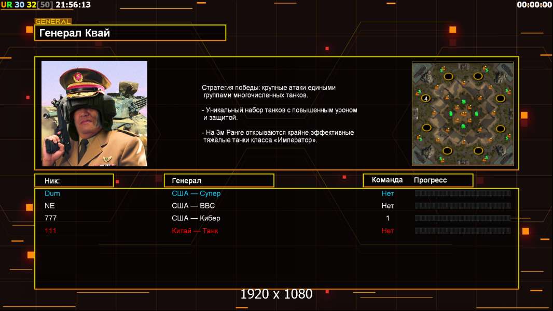Click team number '1' in the 777 row

(x=388, y=218)
